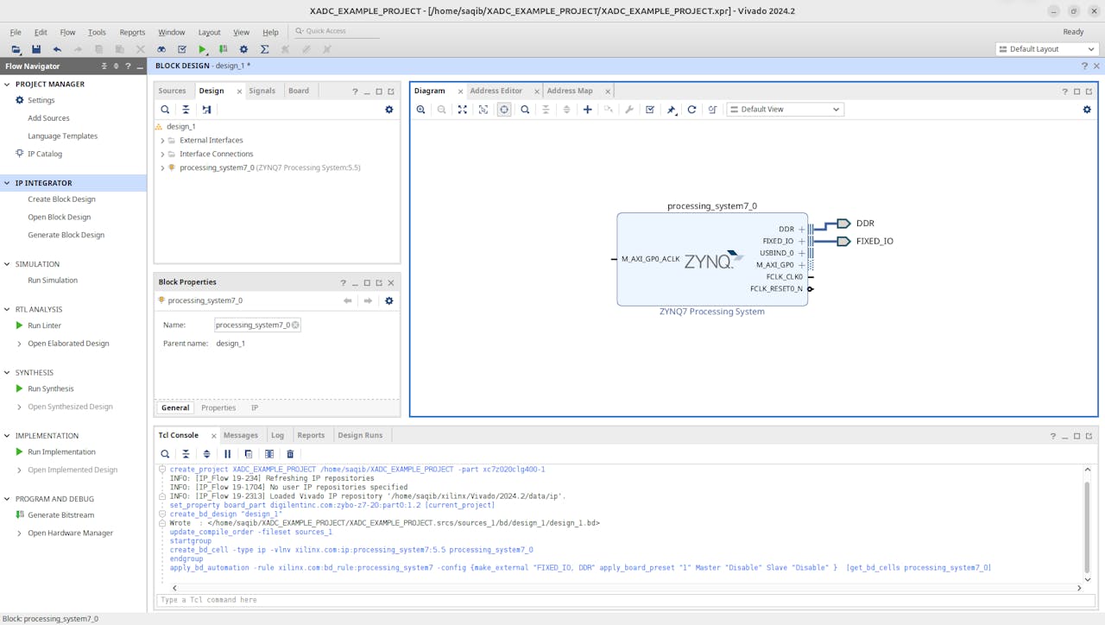Collapse the IP INTEGRATOR section
1105x625 pixels.
coord(8,183)
